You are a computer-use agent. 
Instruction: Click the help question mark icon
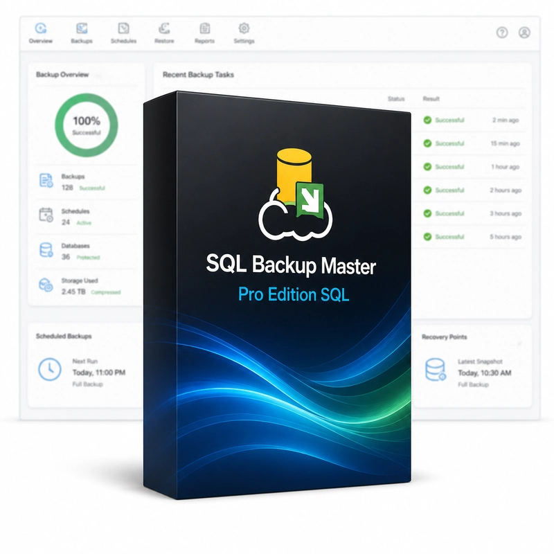coord(502,33)
